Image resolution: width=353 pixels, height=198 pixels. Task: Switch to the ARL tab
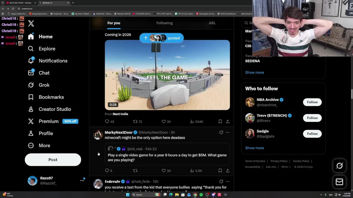(x=212, y=23)
